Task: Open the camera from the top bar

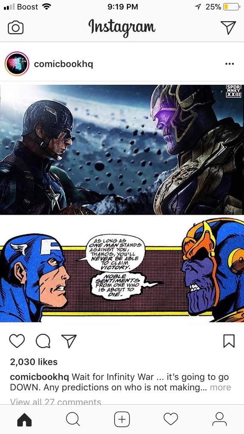Action: (x=16, y=28)
